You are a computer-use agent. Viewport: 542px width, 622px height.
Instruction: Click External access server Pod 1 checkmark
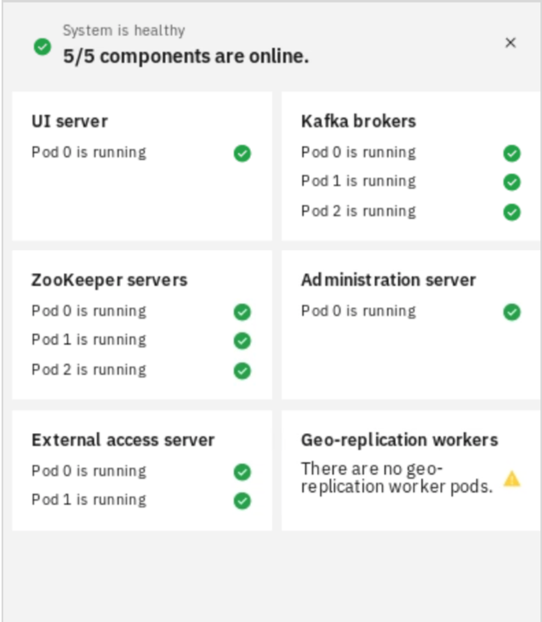242,501
